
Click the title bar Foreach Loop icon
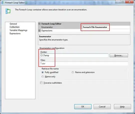pyautogui.click(x=3, y=2)
